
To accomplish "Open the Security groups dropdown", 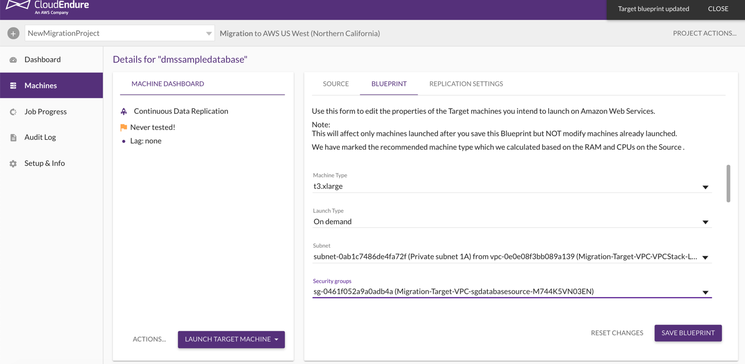I will click(x=512, y=292).
